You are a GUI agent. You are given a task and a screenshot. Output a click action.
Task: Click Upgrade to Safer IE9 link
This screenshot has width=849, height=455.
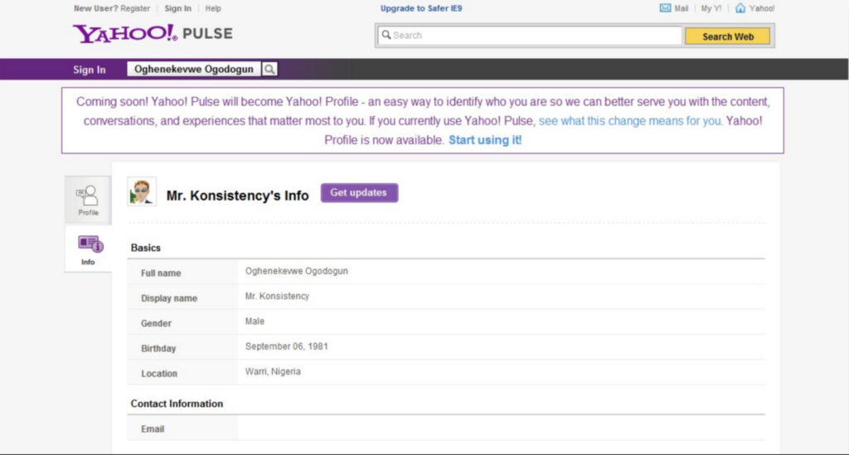421,8
